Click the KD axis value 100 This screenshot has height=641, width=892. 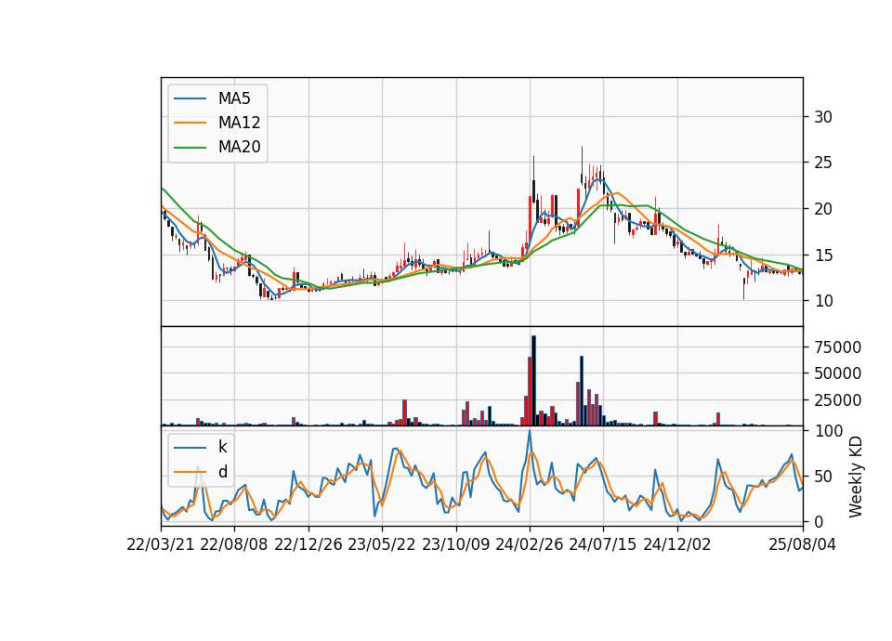(x=829, y=431)
